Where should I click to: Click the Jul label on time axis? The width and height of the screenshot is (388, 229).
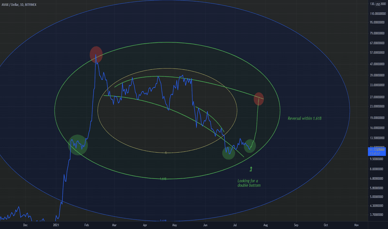tap(235, 225)
